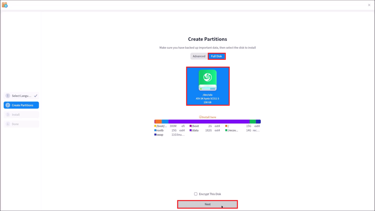
Task: Click checkmark beside Select Language step
Action: (x=36, y=96)
